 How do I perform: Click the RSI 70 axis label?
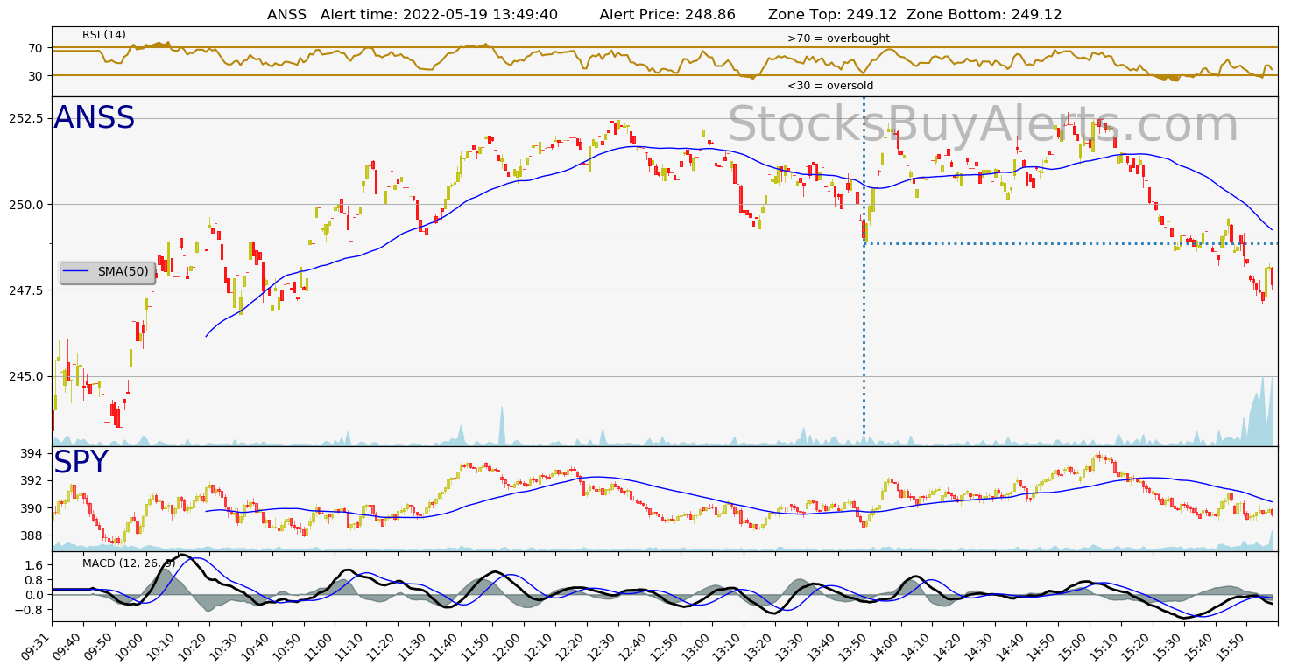click(x=35, y=47)
